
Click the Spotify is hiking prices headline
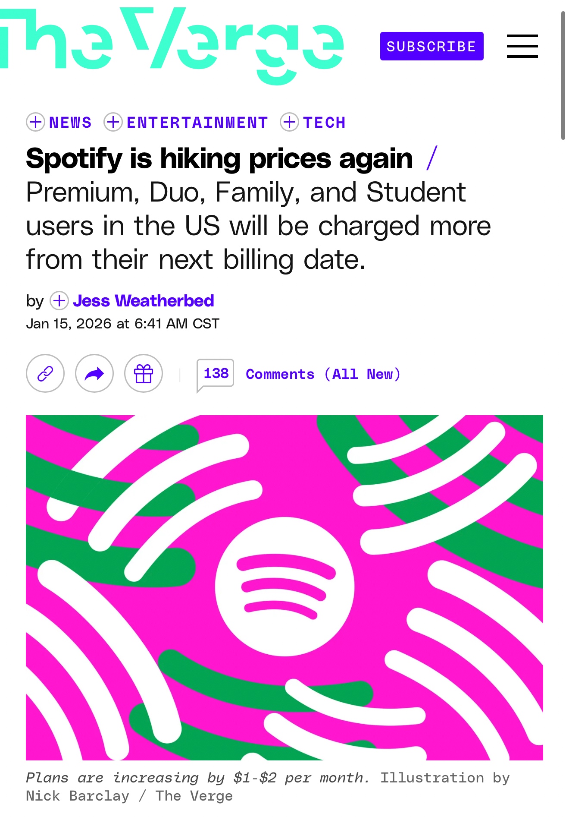pos(219,158)
